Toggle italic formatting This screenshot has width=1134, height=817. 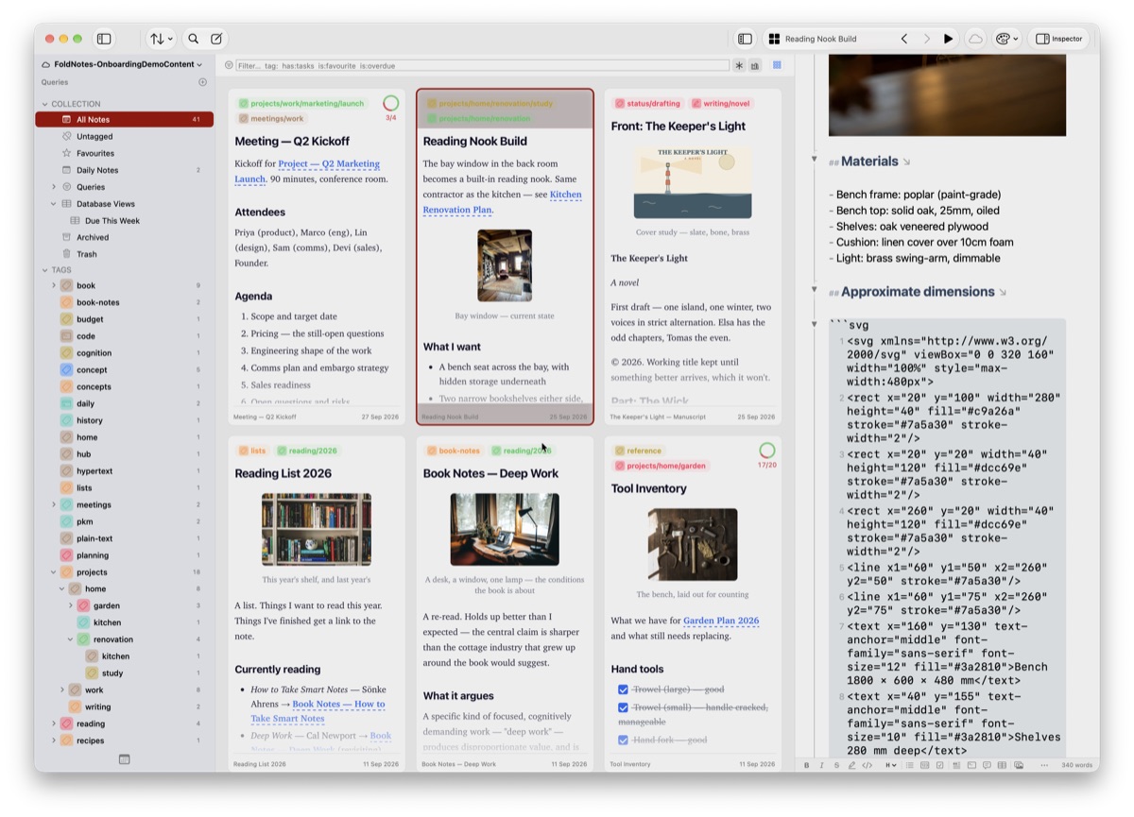pyautogui.click(x=822, y=765)
